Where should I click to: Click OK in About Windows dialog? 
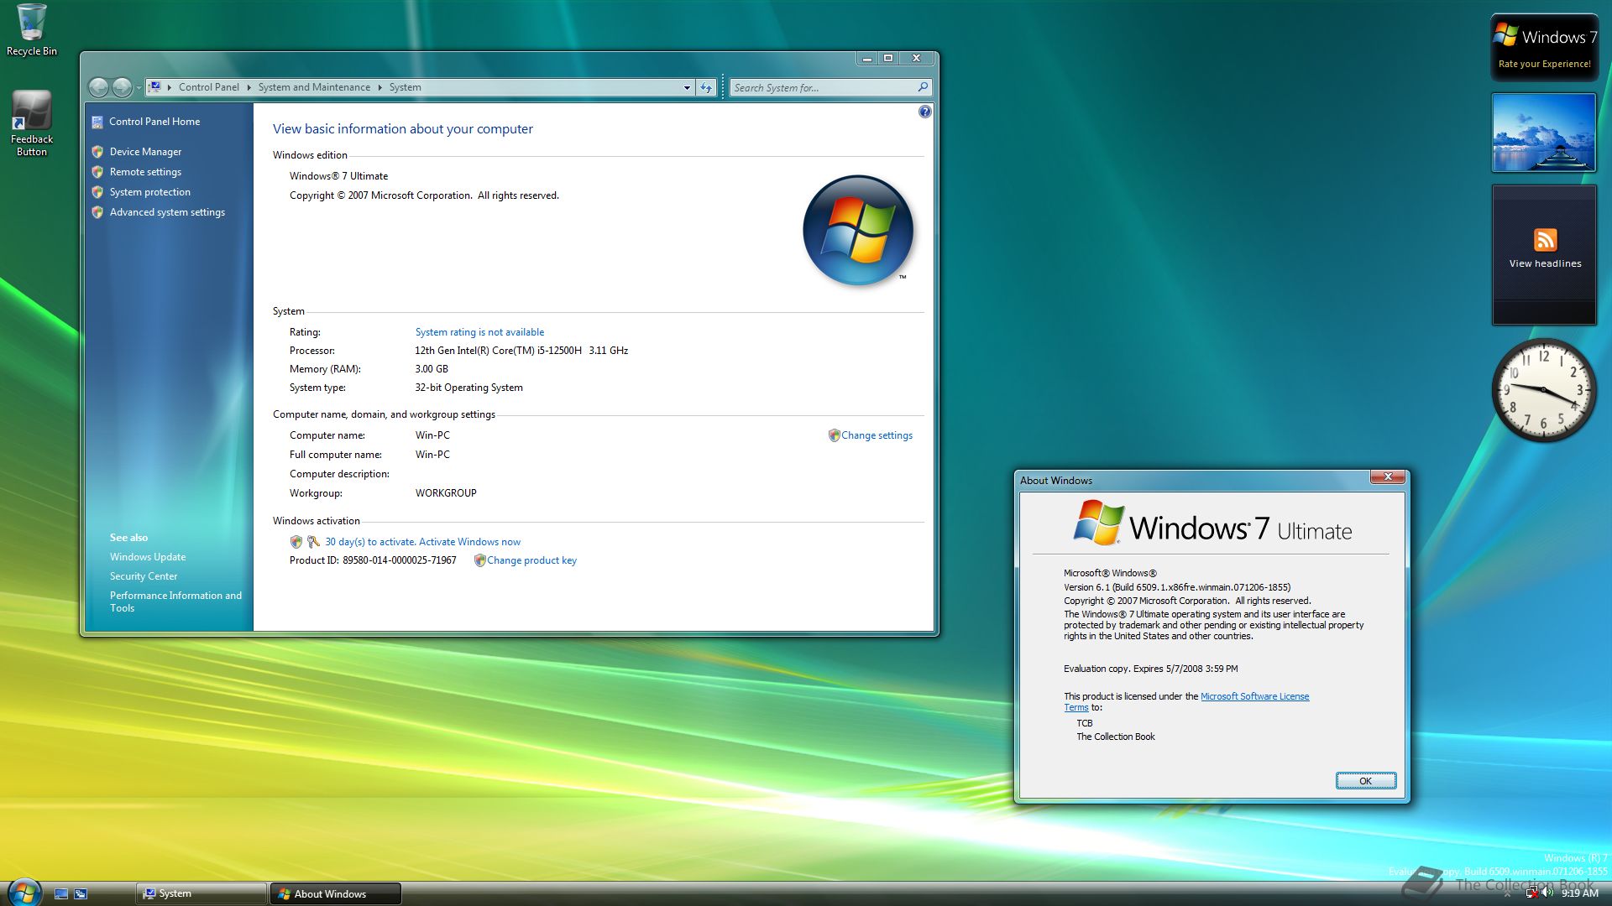pyautogui.click(x=1366, y=781)
